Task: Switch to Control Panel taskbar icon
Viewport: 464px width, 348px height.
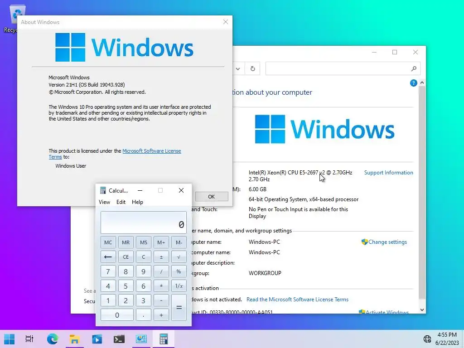Action: pos(141,339)
